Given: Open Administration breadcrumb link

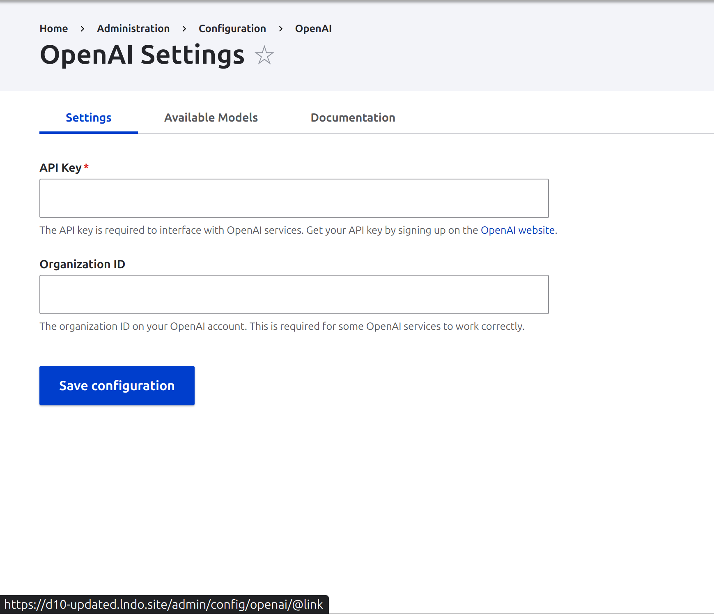Looking at the screenshot, I should (133, 28).
